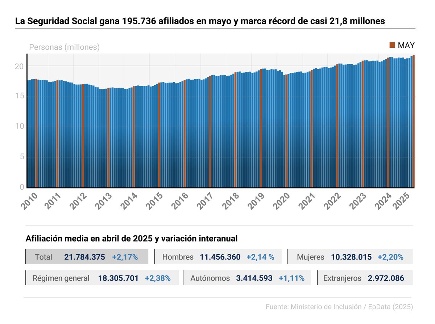Click the Régimen general stat box
The width and height of the screenshot is (435, 324).
coord(102,278)
